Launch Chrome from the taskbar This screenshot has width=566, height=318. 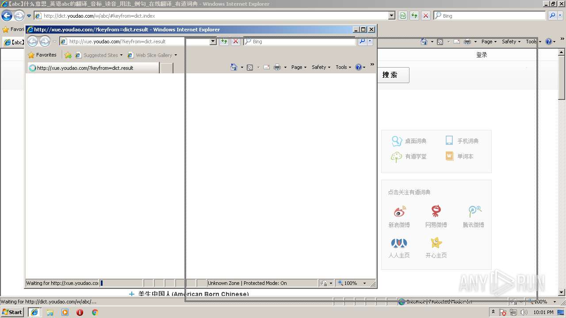(x=95, y=312)
